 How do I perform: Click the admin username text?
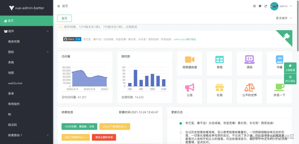(283, 6)
